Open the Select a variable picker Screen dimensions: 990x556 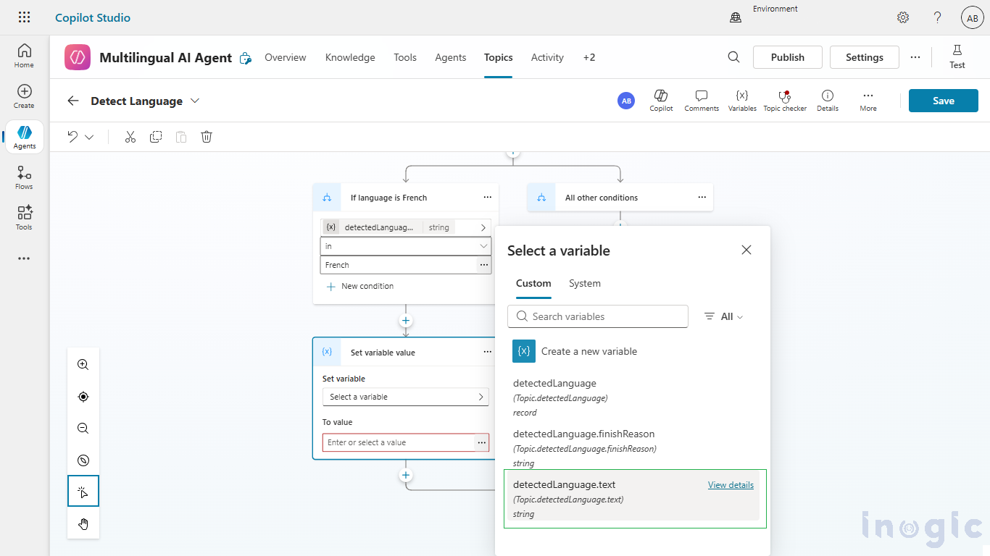tap(405, 397)
